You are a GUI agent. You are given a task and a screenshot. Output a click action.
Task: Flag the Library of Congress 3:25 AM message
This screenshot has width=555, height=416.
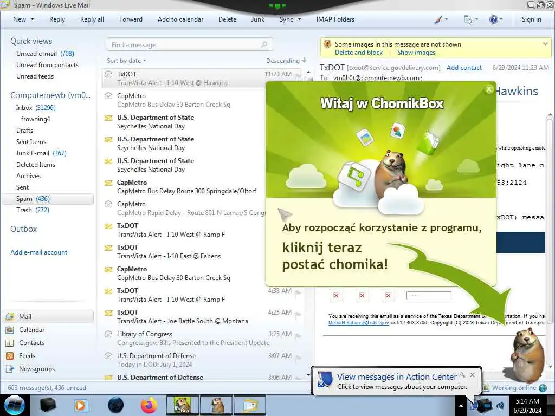[298, 336]
